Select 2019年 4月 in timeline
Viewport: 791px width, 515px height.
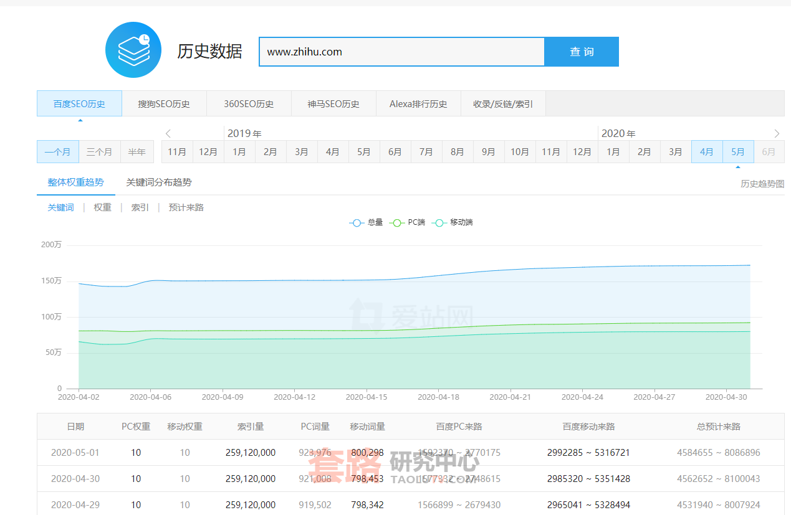[x=333, y=151]
